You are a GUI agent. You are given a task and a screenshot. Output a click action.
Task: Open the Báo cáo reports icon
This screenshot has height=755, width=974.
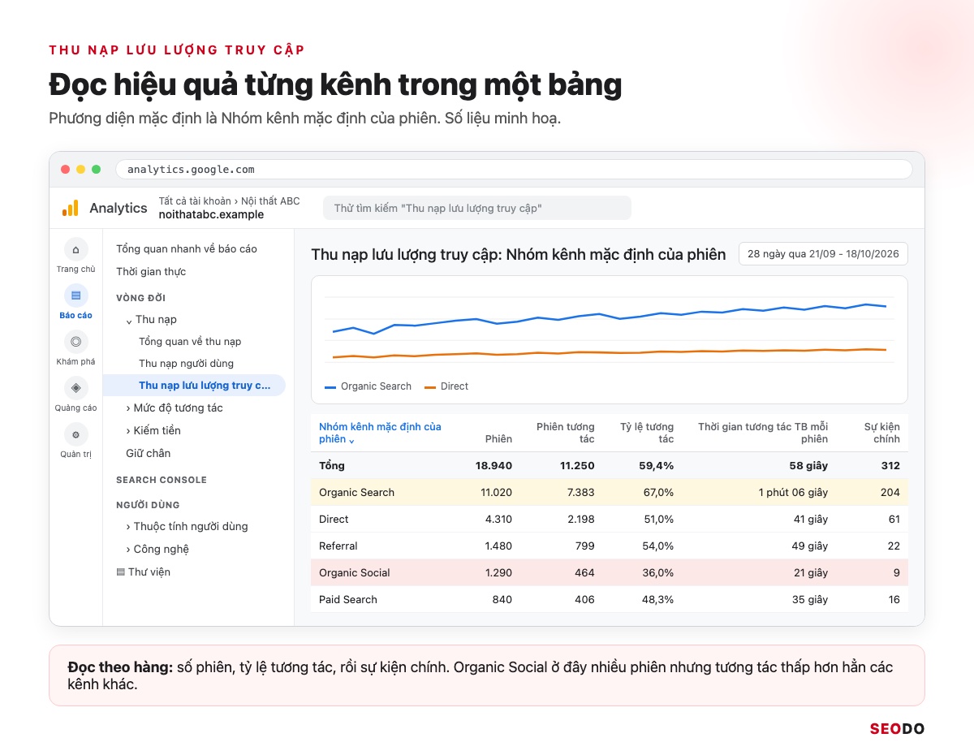tap(75, 296)
